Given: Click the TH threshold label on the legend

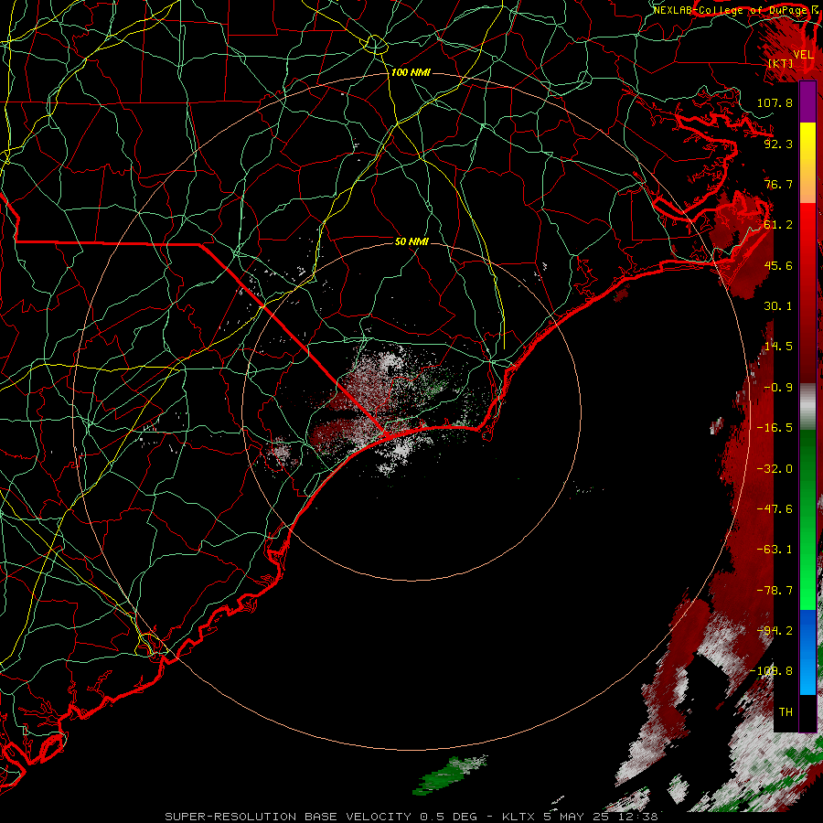Looking at the screenshot, I should click(786, 712).
